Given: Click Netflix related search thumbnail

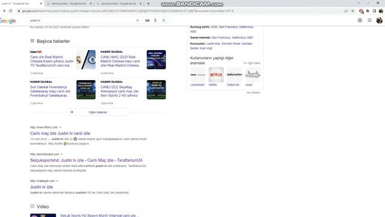Looking at the screenshot, I should [x=216, y=75].
